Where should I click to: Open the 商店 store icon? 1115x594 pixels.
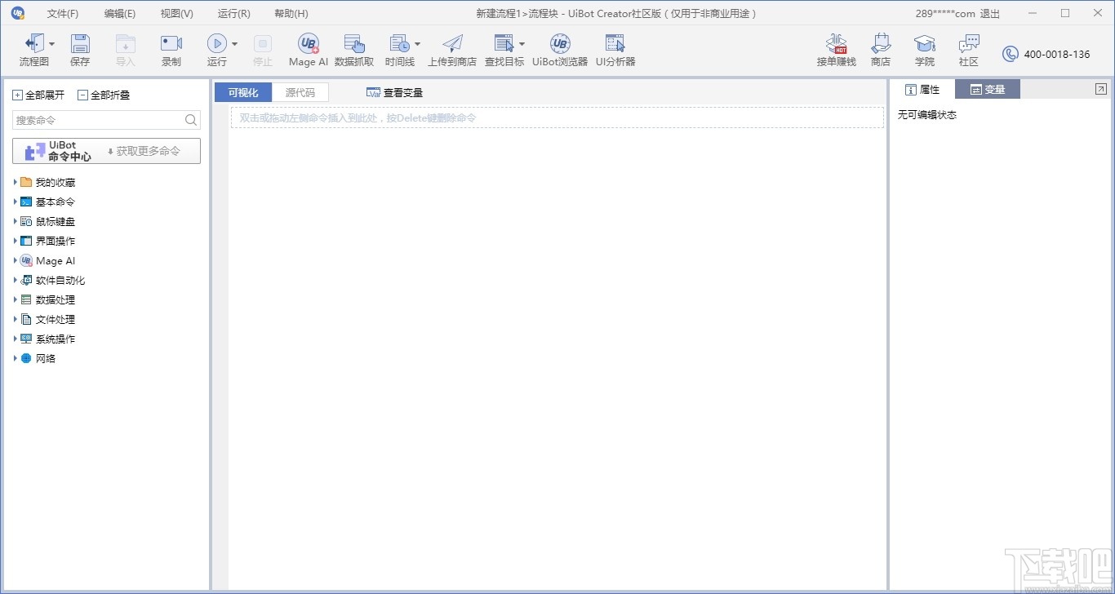click(881, 44)
